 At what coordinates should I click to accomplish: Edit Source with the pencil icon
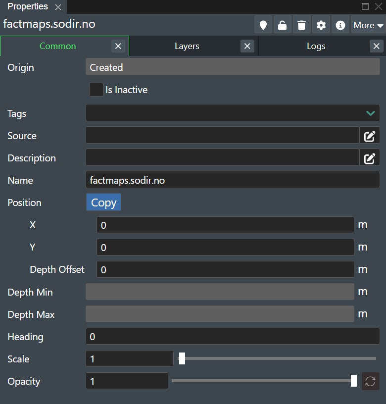370,136
